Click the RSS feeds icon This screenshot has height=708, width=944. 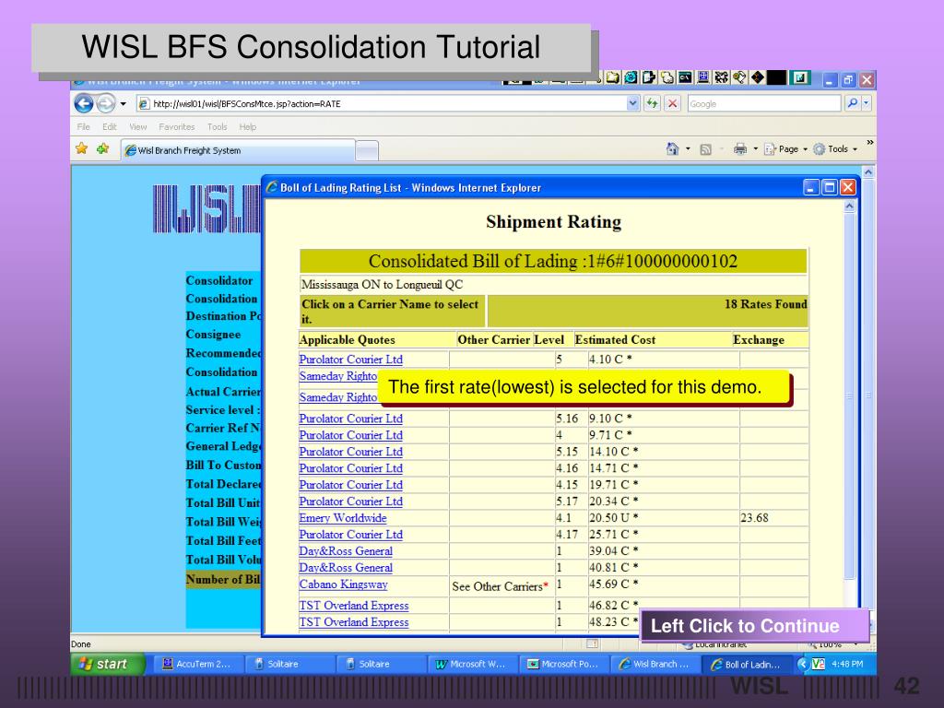705,149
